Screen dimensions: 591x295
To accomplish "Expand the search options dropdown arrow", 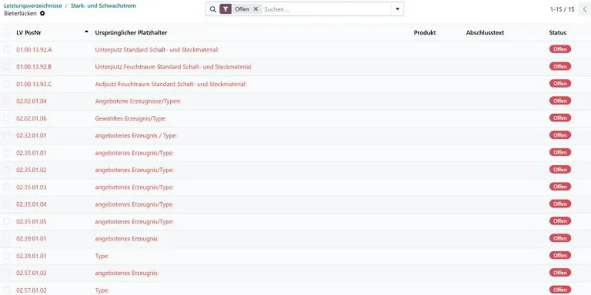I will click(x=397, y=9).
